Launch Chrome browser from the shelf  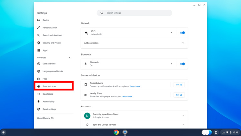[116, 132]
